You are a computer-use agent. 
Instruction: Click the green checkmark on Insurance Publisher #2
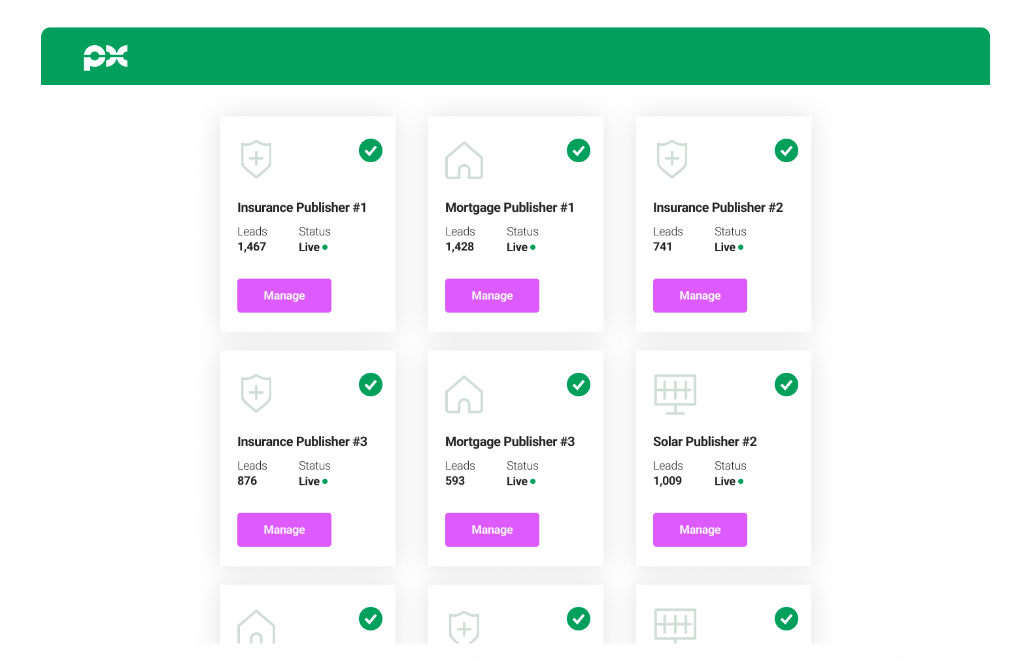(786, 150)
